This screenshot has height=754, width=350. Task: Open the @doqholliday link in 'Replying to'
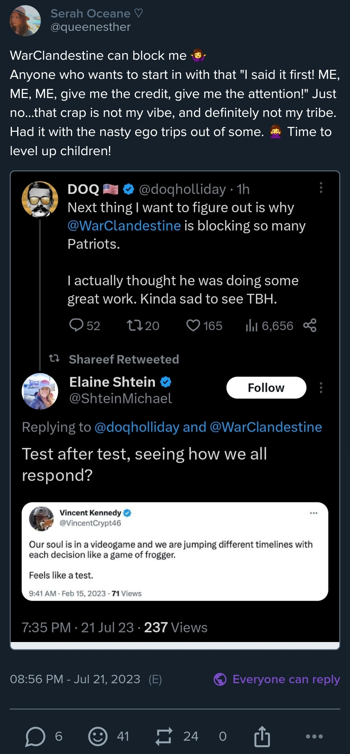[137, 427]
